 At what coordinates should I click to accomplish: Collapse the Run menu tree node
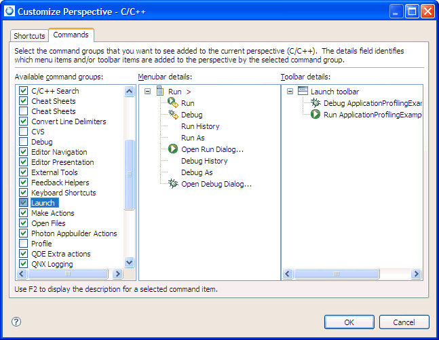point(147,92)
